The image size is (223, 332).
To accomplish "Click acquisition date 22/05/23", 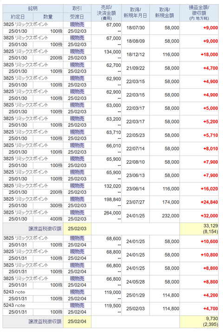I will click(135, 135).
